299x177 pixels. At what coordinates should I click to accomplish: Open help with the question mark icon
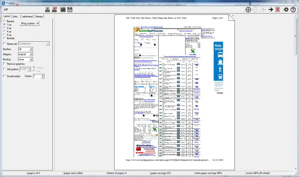coord(293,10)
